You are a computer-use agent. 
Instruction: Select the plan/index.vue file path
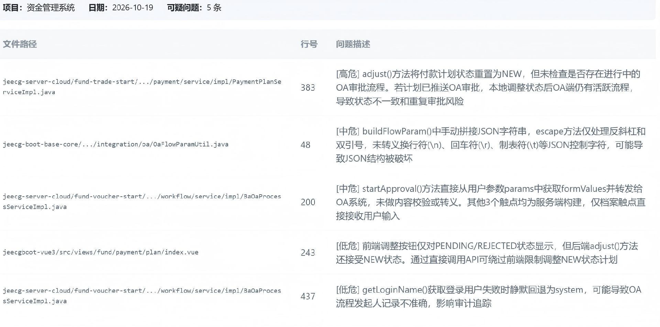click(100, 252)
